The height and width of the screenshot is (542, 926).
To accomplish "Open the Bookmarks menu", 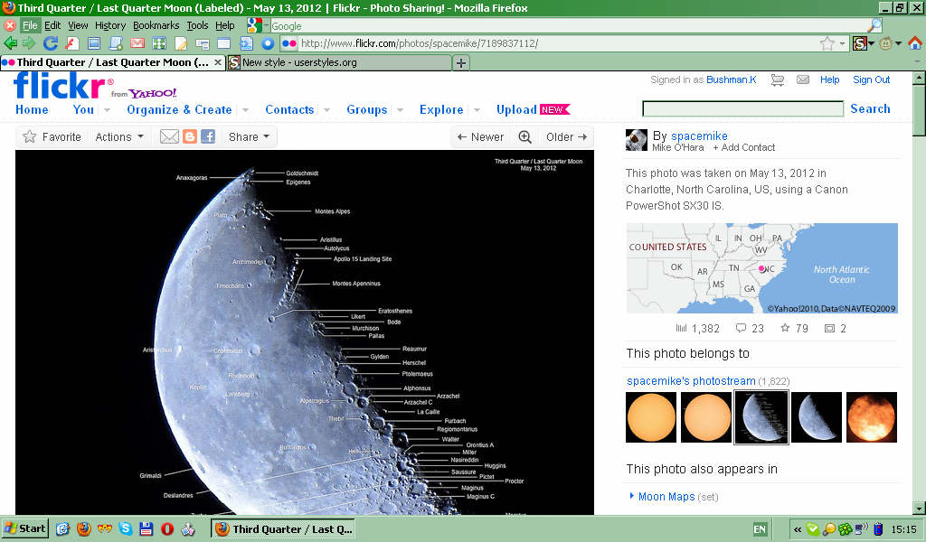I will 156,25.
